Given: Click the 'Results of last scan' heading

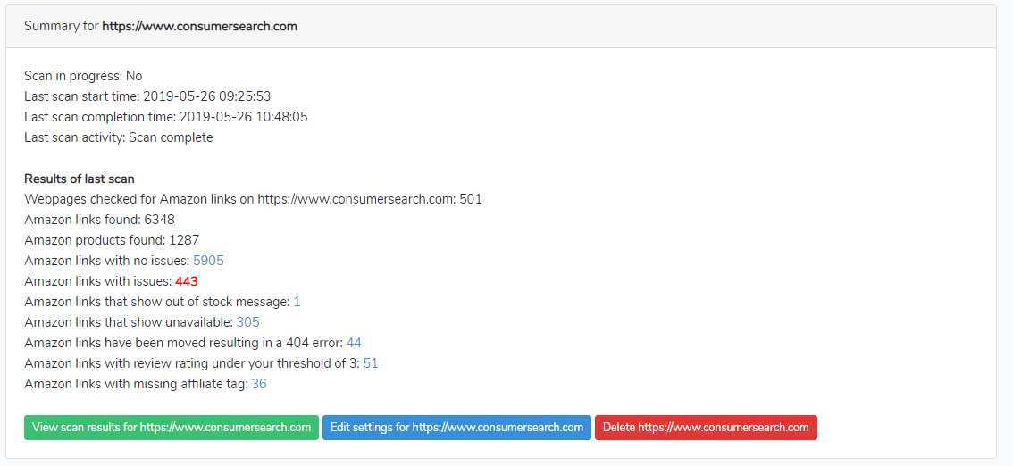Looking at the screenshot, I should [x=80, y=179].
